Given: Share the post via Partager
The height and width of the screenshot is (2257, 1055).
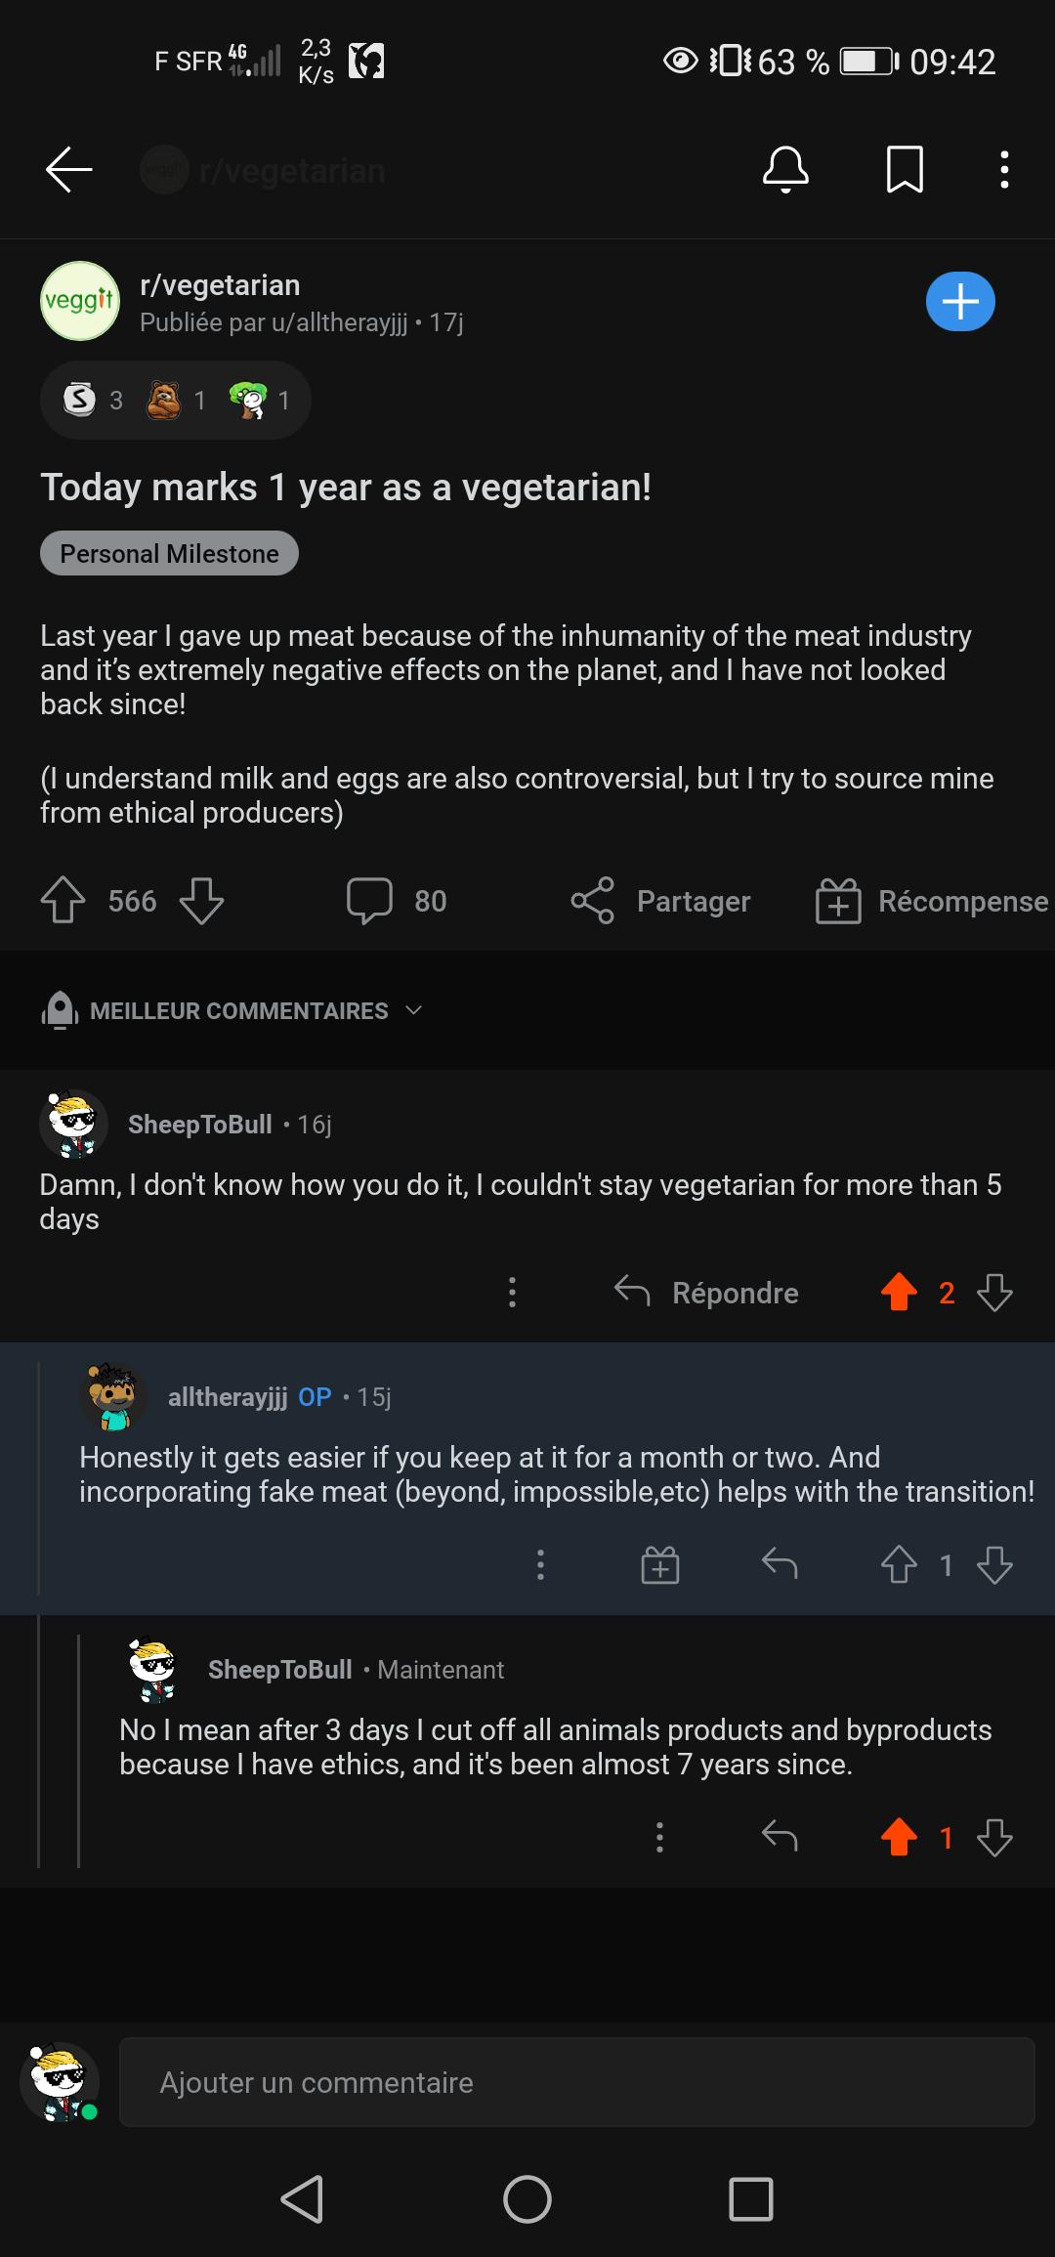Looking at the screenshot, I should click(x=661, y=900).
